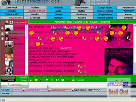This screenshot has height=102, width=136.
Task: Click the yellow bag toolbar icon
Action: pyautogui.click(x=73, y=80)
